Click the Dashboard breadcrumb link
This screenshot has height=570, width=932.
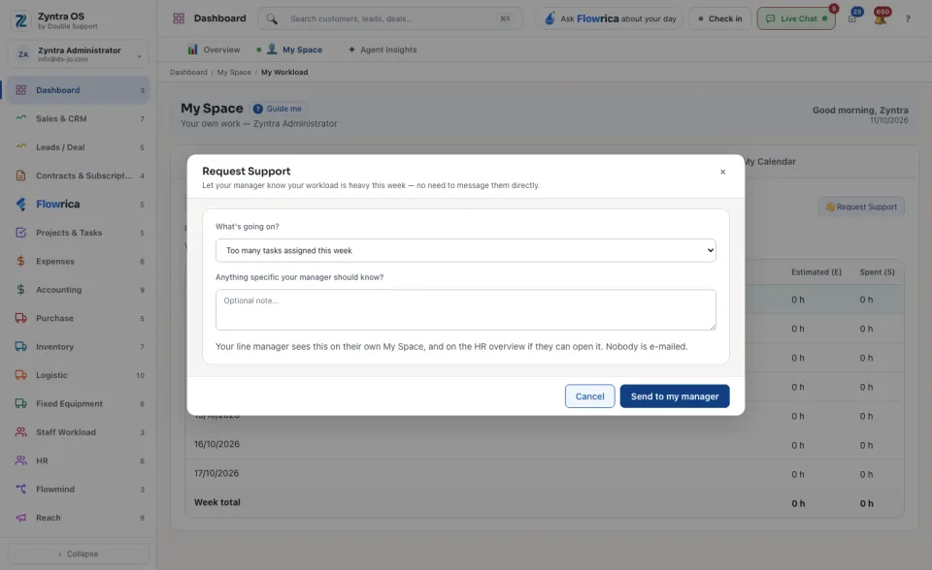coord(188,73)
